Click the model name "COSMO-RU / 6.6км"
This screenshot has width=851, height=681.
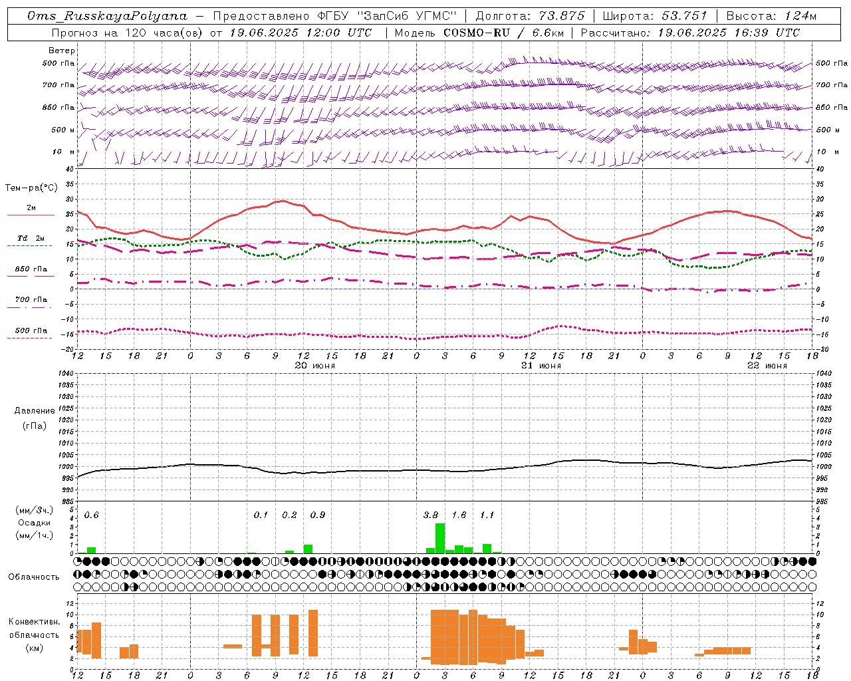point(504,33)
